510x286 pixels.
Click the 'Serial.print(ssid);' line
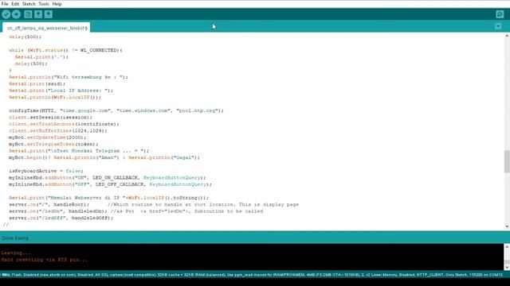(x=37, y=84)
